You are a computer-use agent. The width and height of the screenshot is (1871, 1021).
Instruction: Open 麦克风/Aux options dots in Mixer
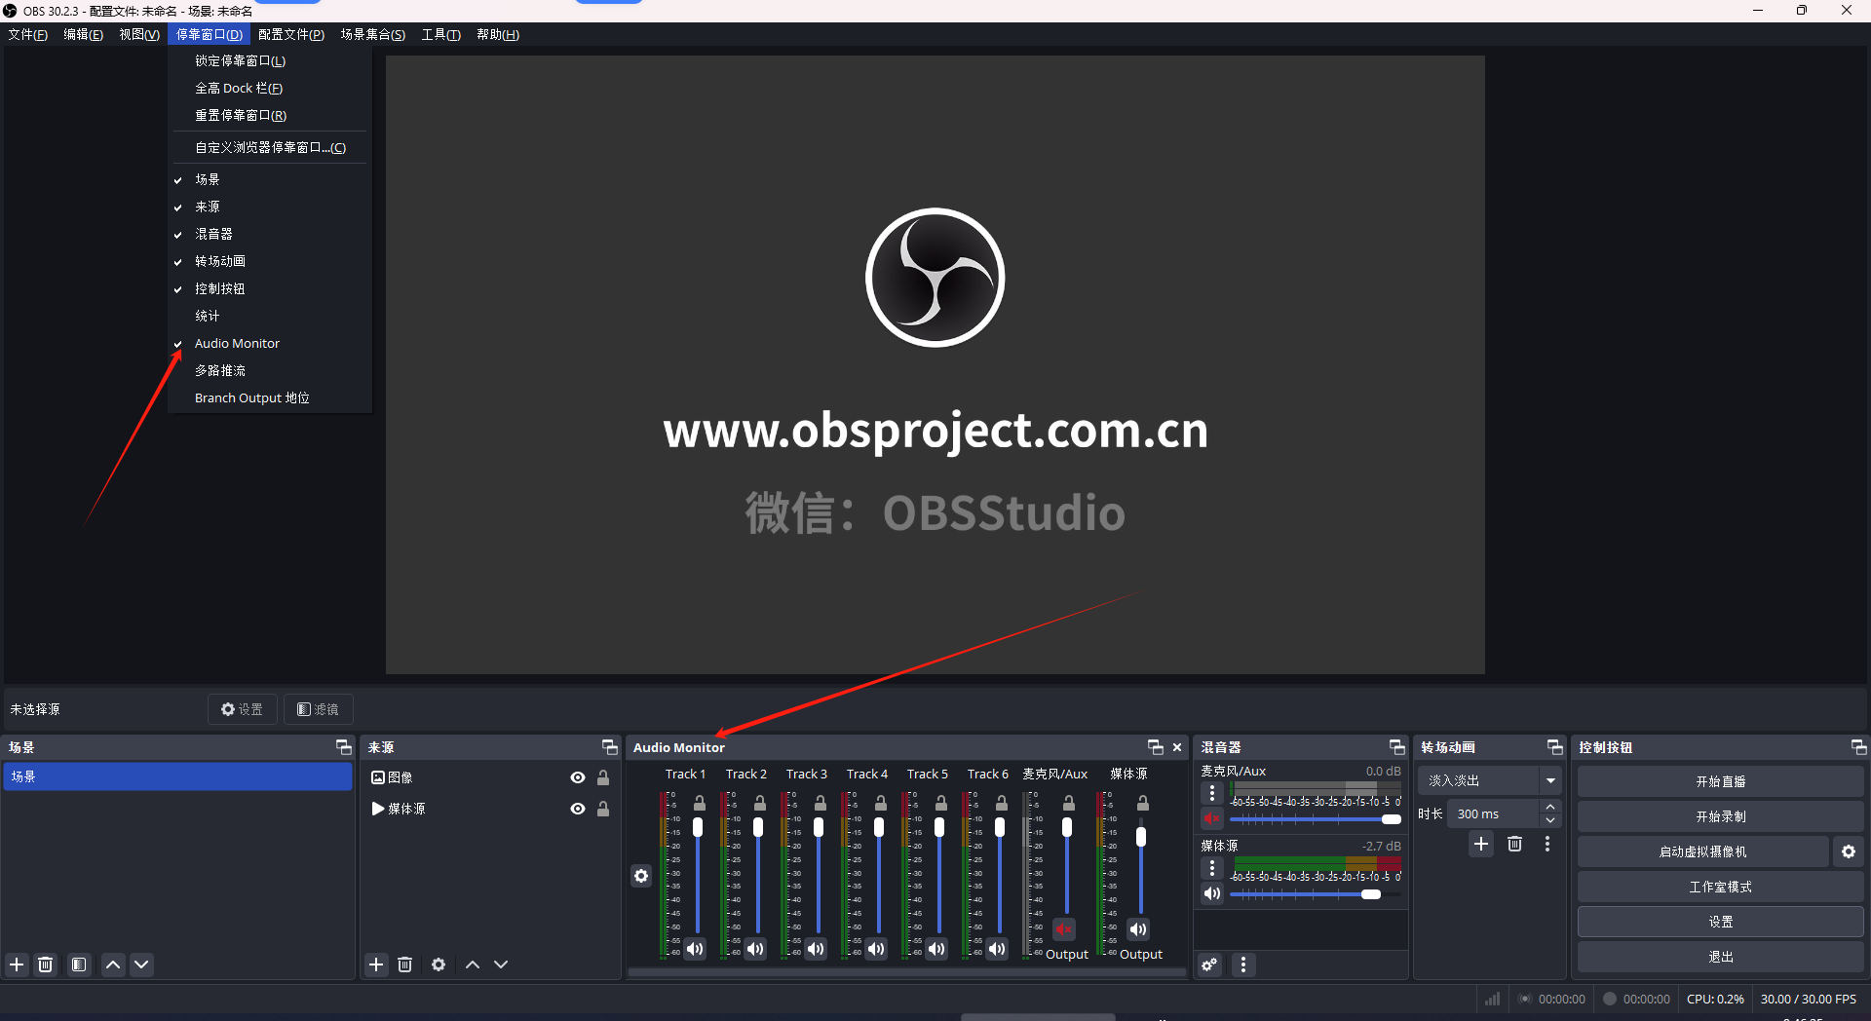coord(1212,793)
